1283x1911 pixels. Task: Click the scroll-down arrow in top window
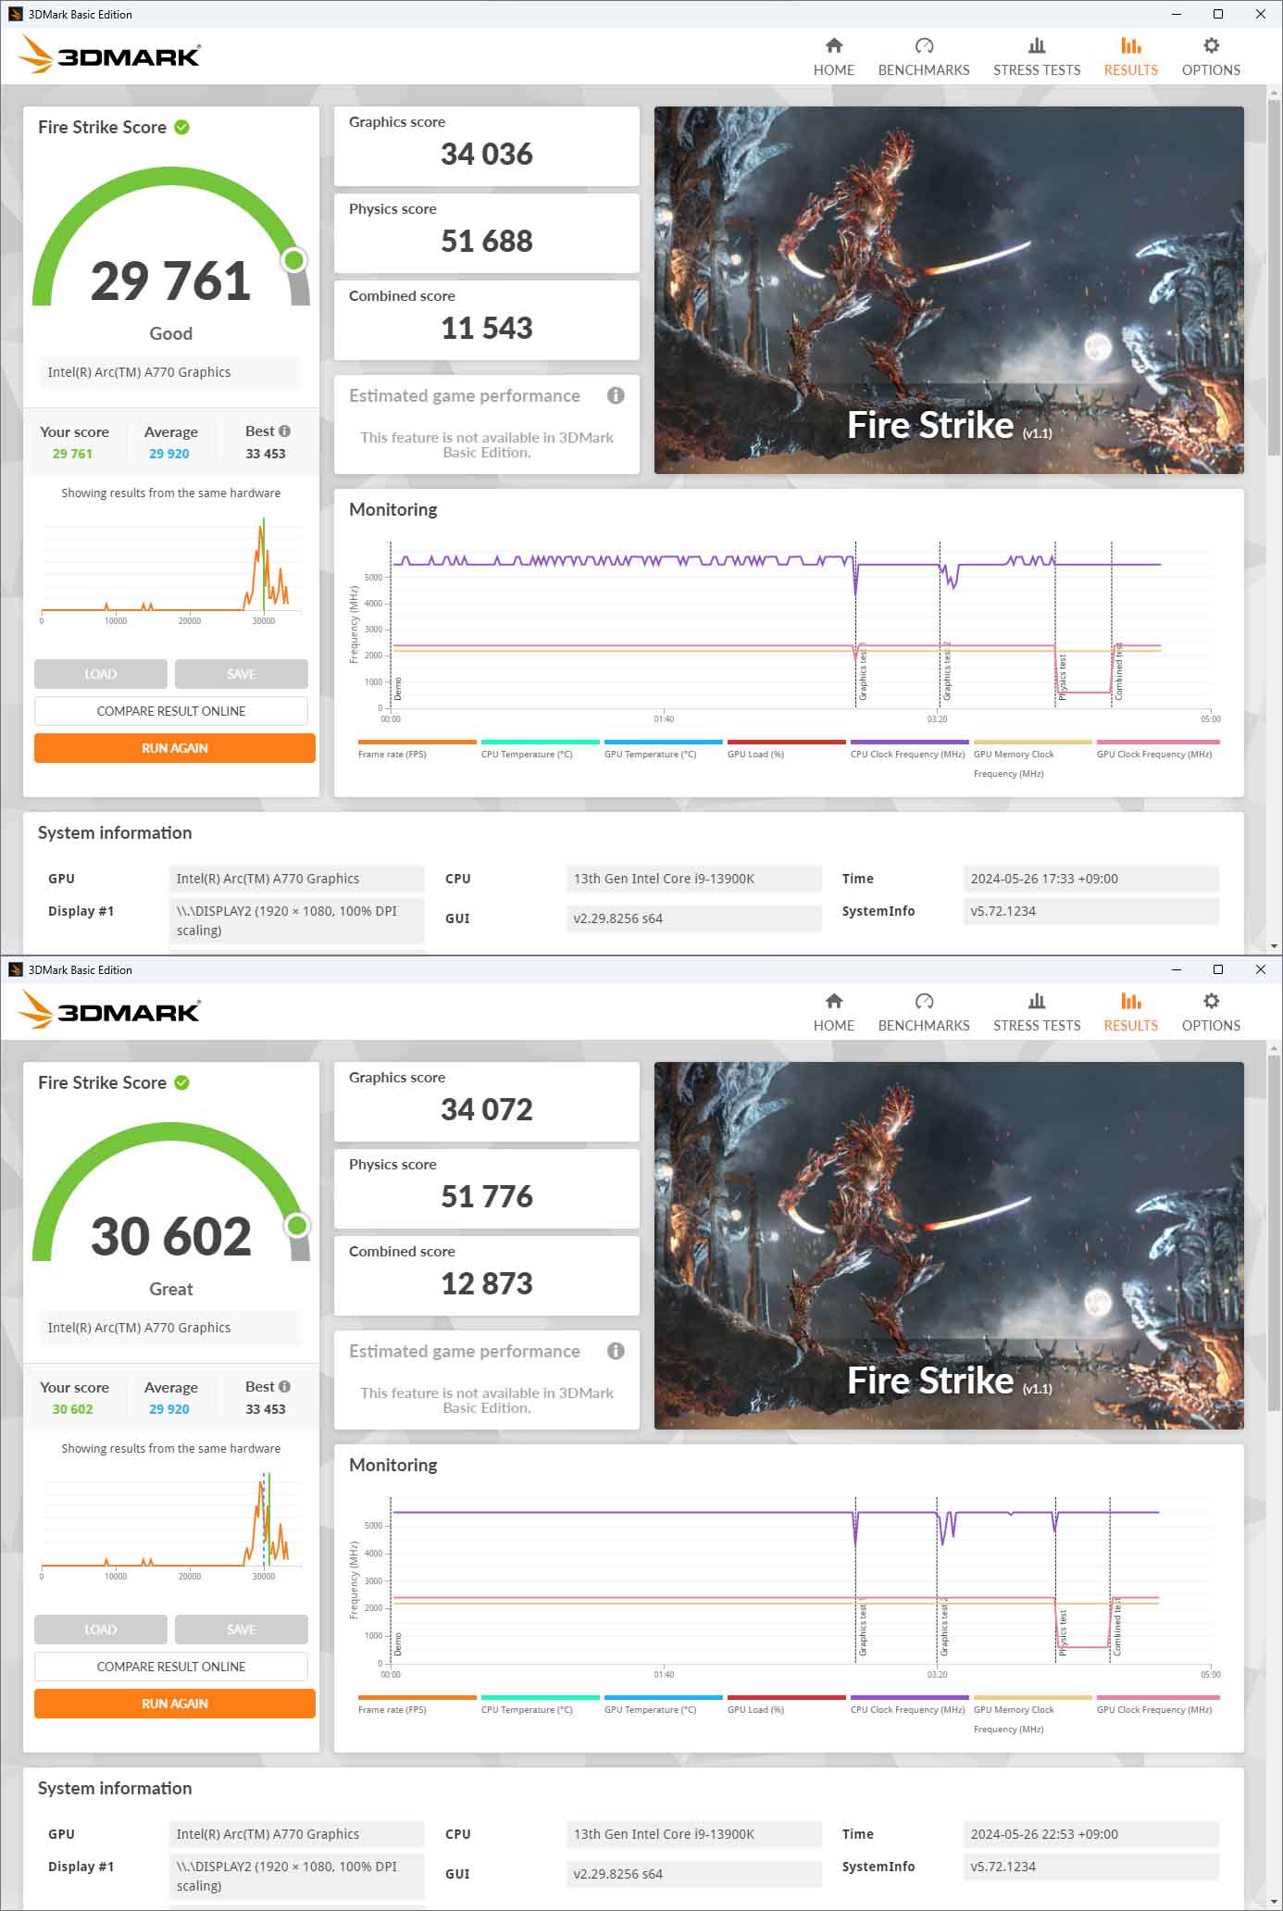tap(1274, 946)
